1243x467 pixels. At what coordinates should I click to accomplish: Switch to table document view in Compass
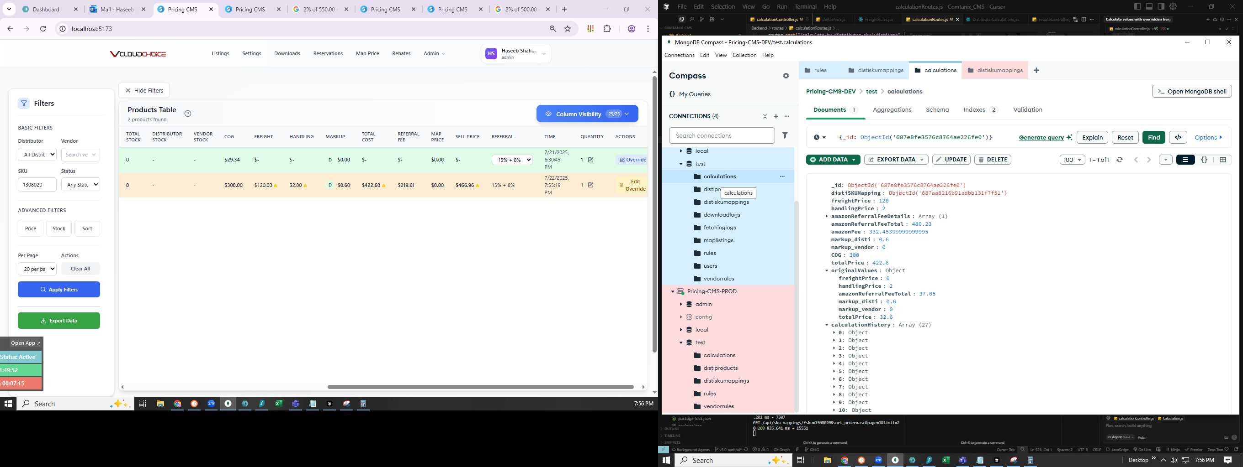[x=1223, y=160]
